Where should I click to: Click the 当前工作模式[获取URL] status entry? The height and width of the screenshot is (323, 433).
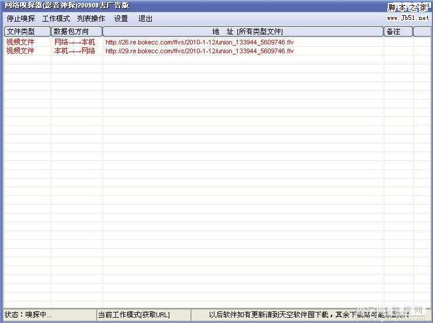tap(144, 315)
